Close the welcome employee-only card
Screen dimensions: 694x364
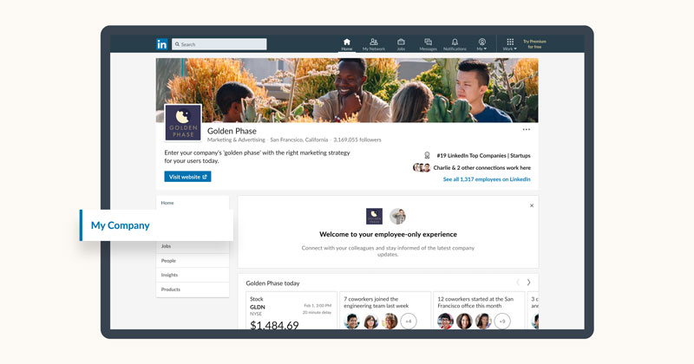(532, 205)
